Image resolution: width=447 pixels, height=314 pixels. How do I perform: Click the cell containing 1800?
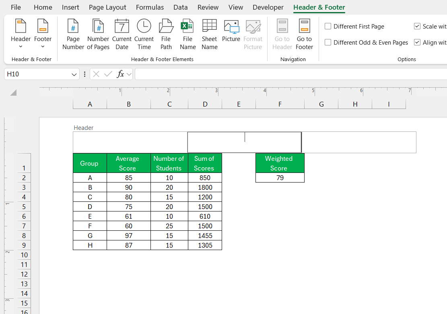205,187
